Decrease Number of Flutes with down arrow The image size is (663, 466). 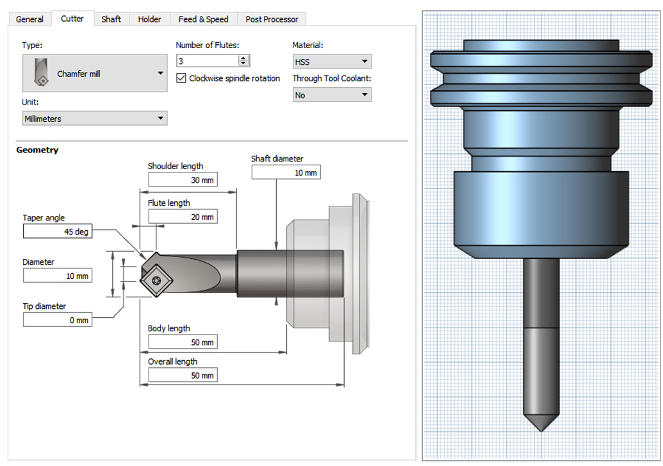244,63
